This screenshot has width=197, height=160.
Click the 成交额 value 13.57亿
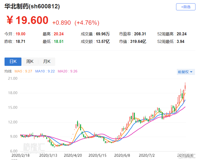103,41
